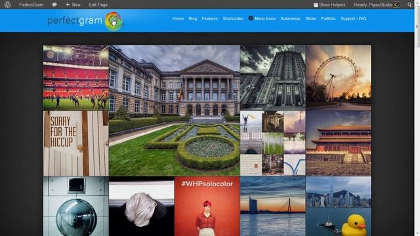This screenshot has width=420, height=236.
Task: Open the Slider nav link
Action: pos(310,18)
